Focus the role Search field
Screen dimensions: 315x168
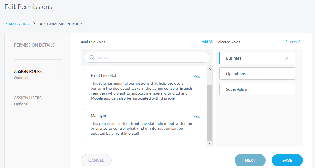pos(147,57)
